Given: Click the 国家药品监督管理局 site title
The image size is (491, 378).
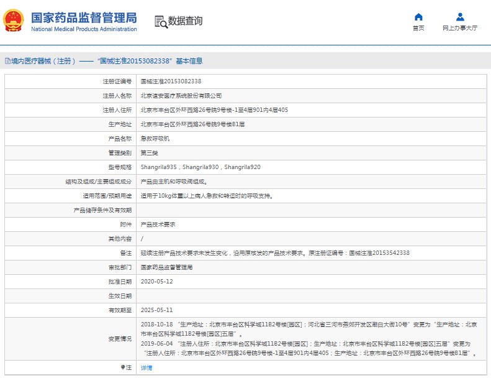Looking at the screenshot, I should [84, 17].
